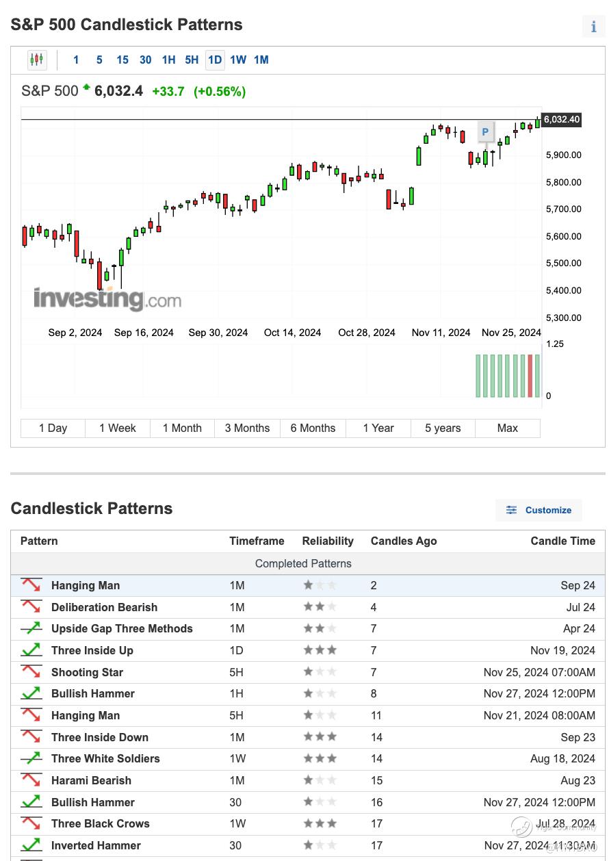609x861 pixels.
Task: Open the candlestick chart type icon
Action: click(37, 60)
